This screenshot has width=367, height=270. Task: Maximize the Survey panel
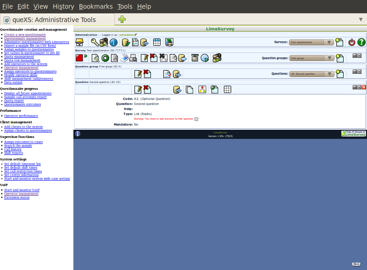[359, 55]
